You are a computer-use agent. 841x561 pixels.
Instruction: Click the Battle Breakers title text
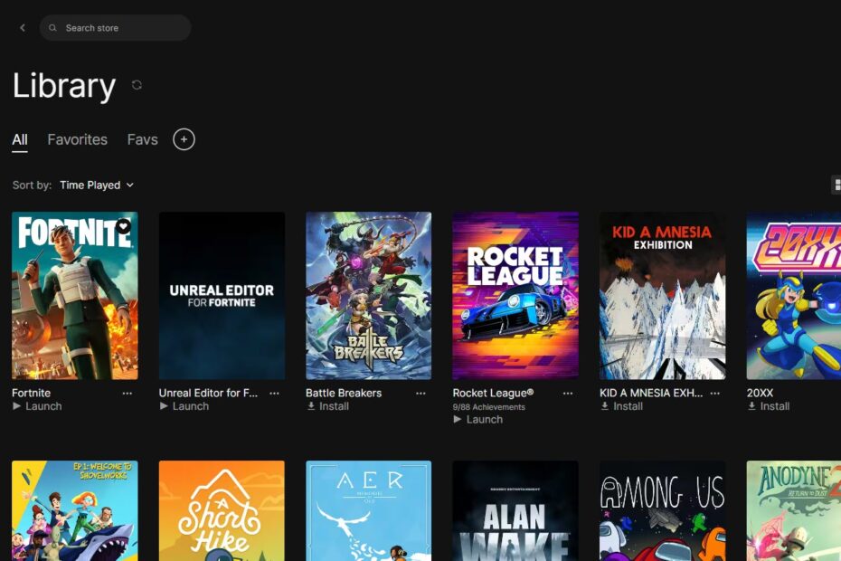pyautogui.click(x=344, y=393)
